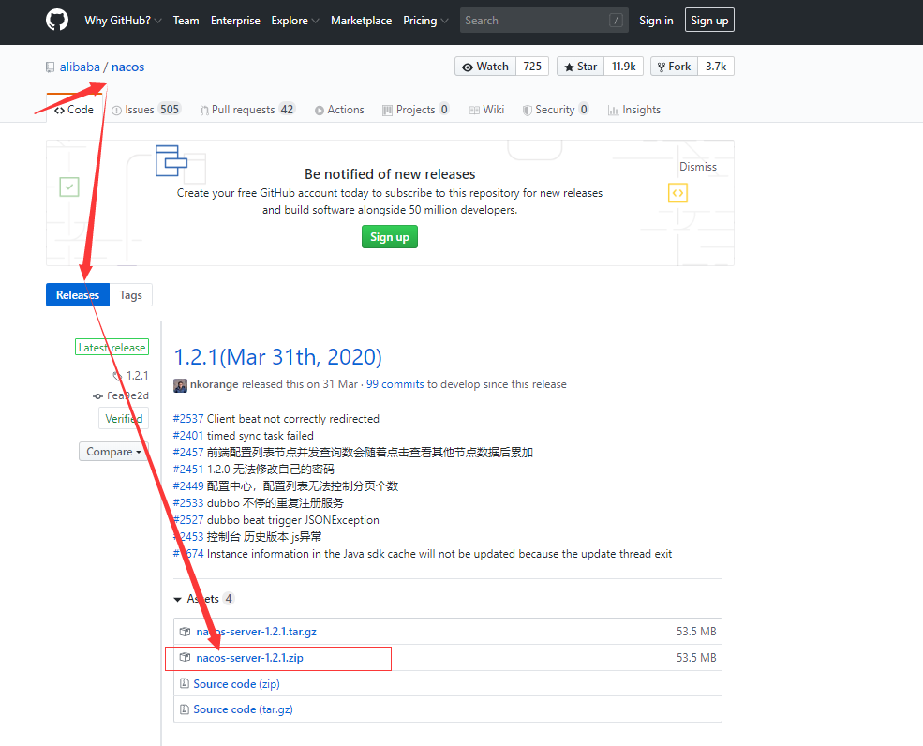This screenshot has height=746, width=923.
Task: Open issue #2401
Action: click(188, 436)
